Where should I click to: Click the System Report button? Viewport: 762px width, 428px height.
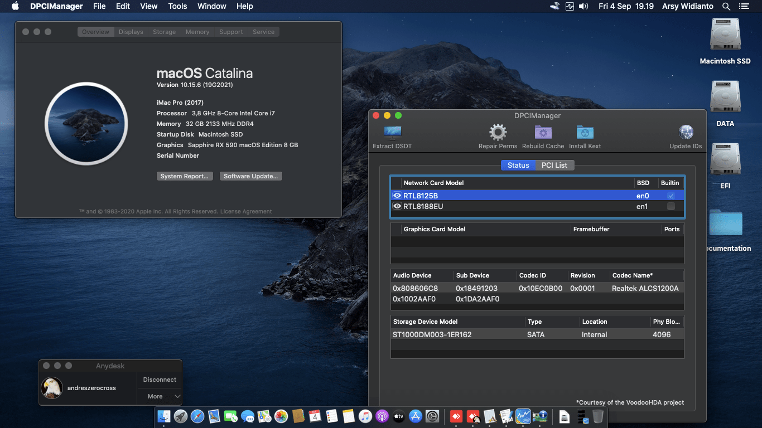click(x=184, y=176)
